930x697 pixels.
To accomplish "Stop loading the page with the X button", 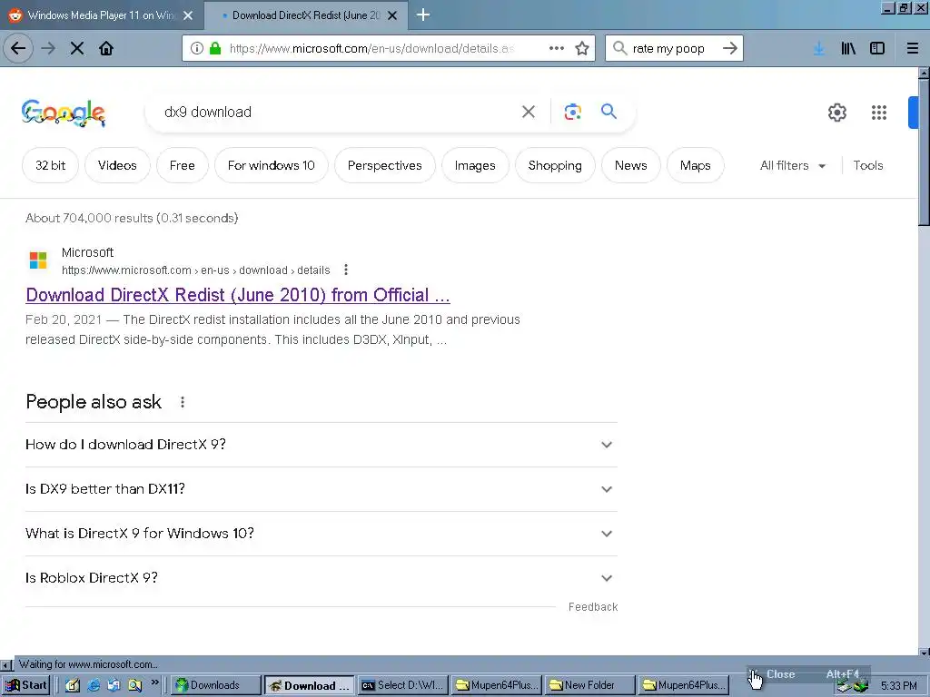I will click(77, 49).
